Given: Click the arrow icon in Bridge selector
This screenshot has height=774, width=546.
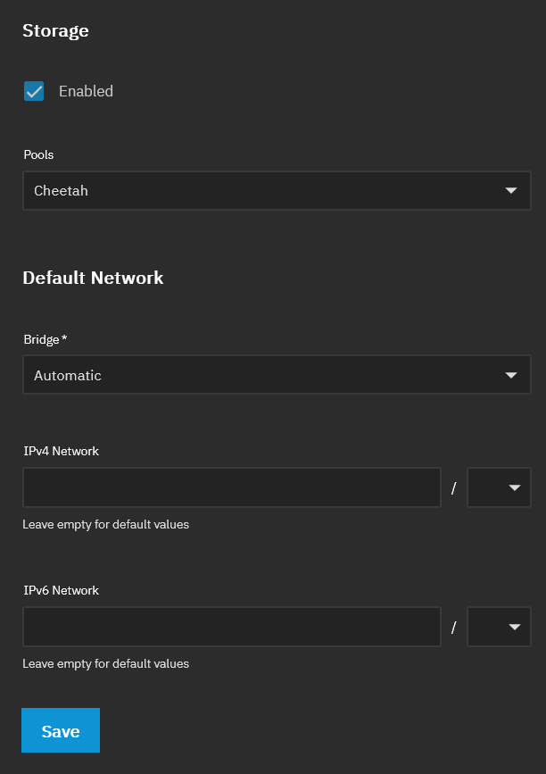Looking at the screenshot, I should tap(511, 375).
